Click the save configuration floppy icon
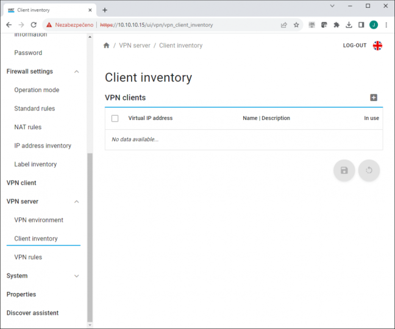The width and height of the screenshot is (395, 329). [344, 171]
